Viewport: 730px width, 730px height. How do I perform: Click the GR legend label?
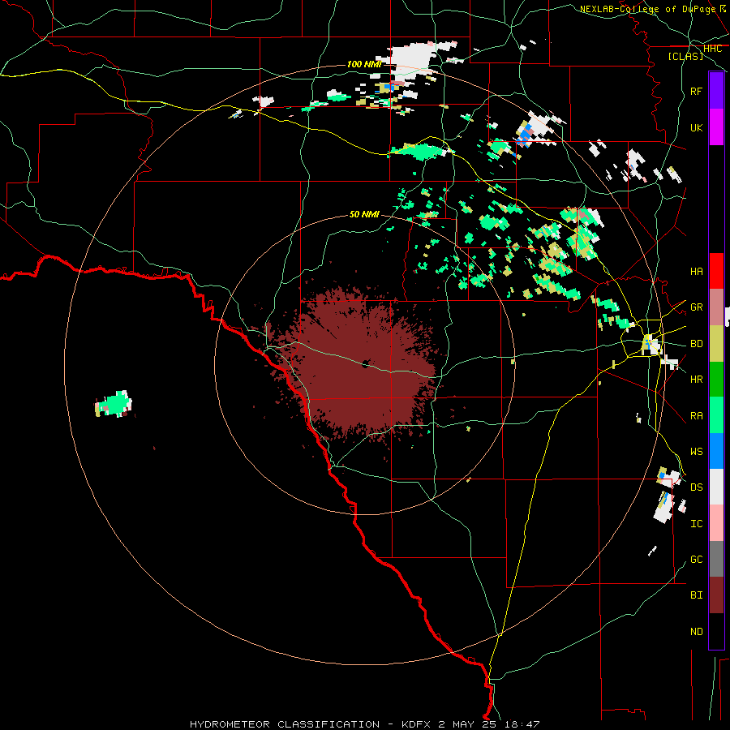point(697,307)
